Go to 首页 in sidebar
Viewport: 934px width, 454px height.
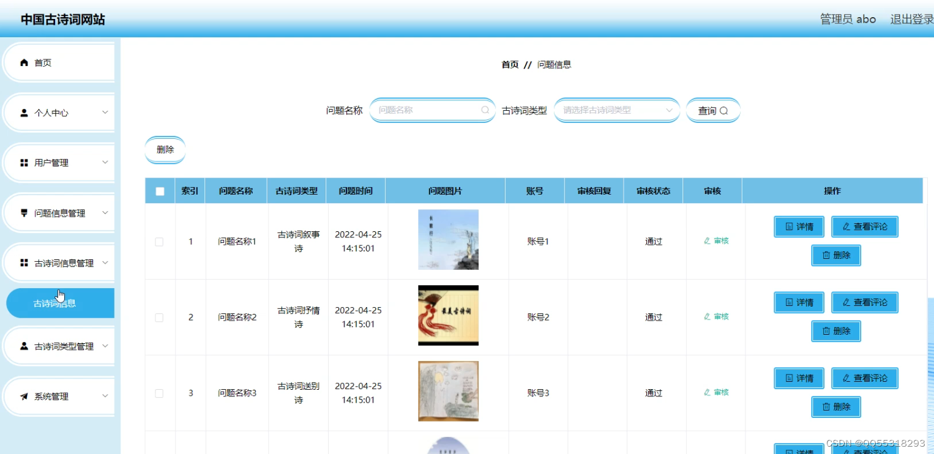click(x=59, y=62)
